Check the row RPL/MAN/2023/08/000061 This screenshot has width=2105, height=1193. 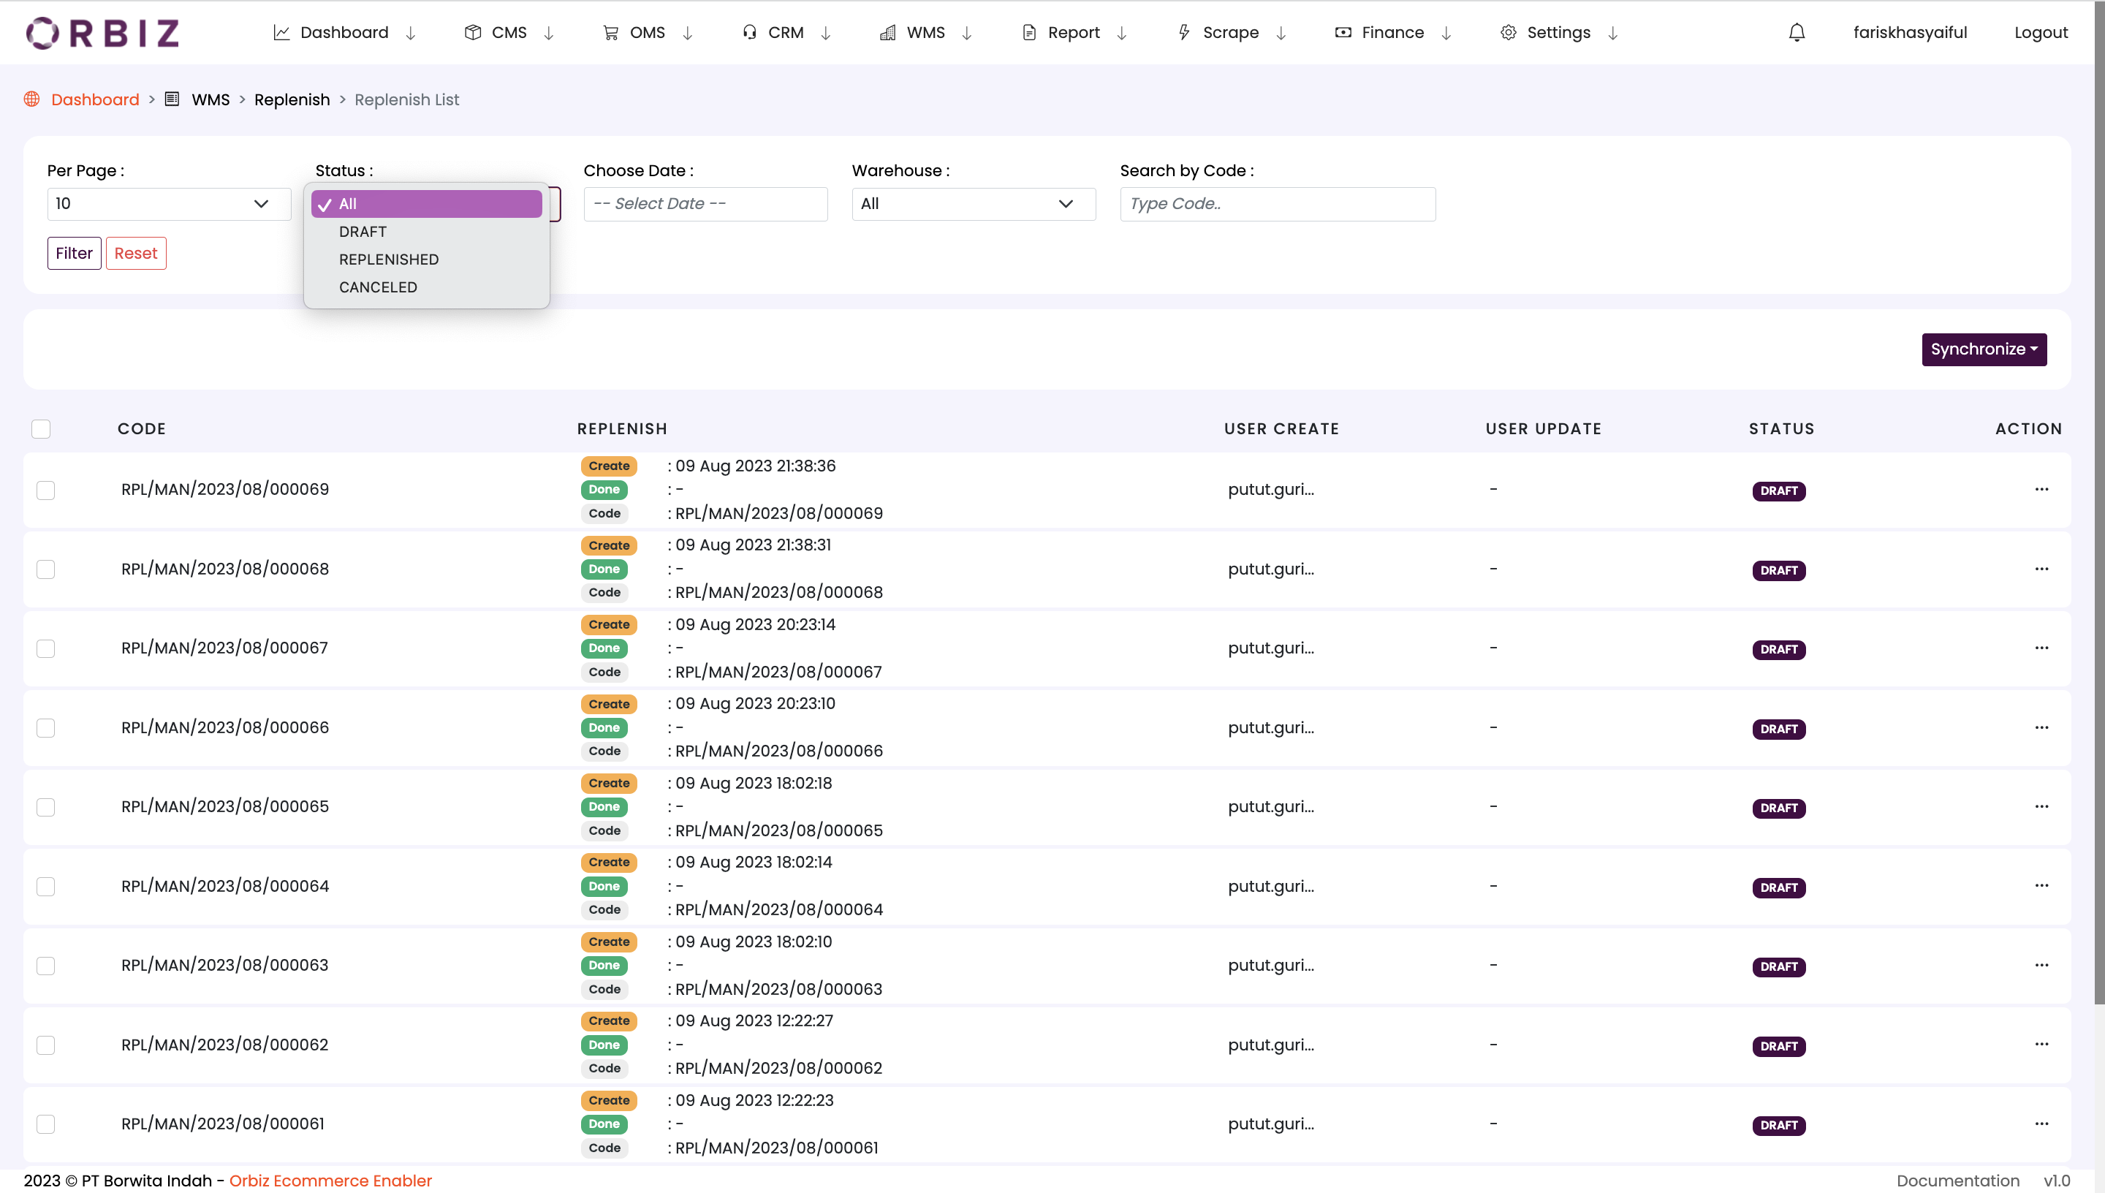pyautogui.click(x=46, y=1124)
